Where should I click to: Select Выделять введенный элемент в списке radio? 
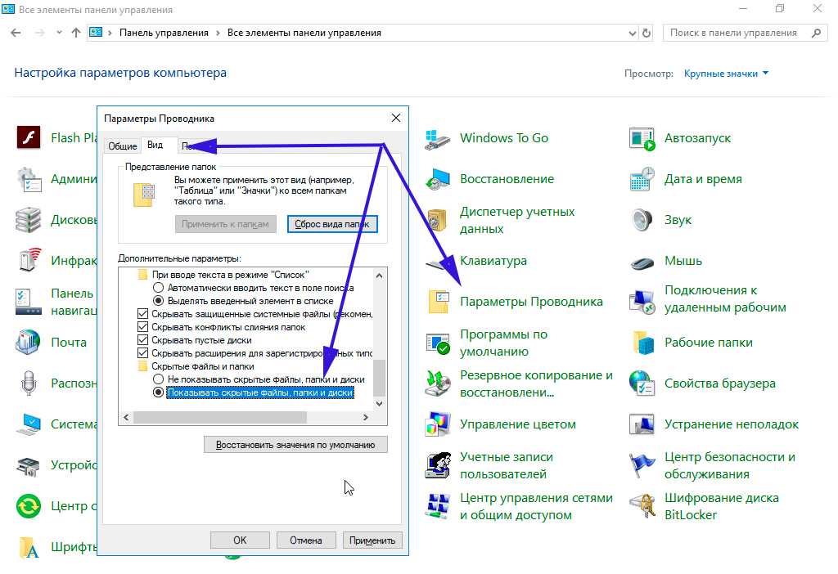[x=158, y=301]
